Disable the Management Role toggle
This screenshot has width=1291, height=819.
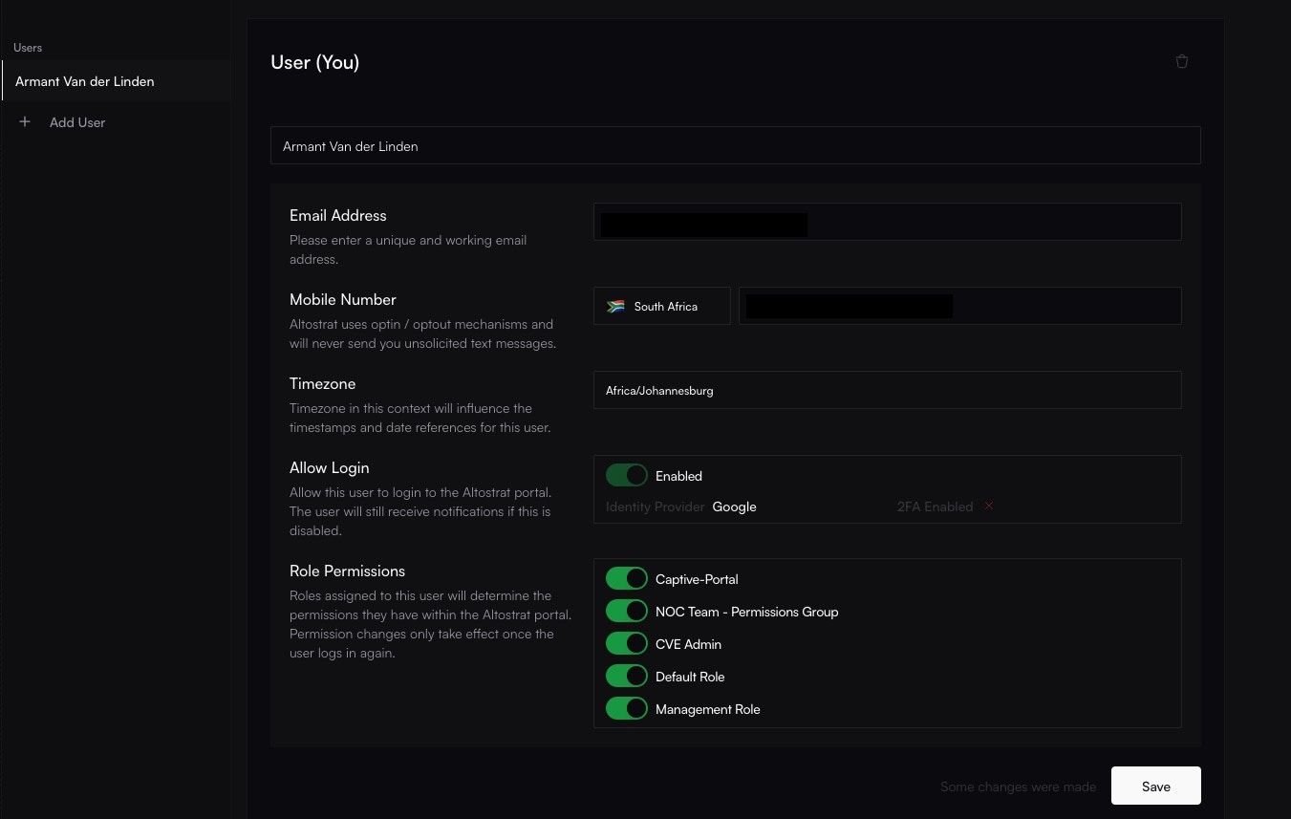point(627,709)
